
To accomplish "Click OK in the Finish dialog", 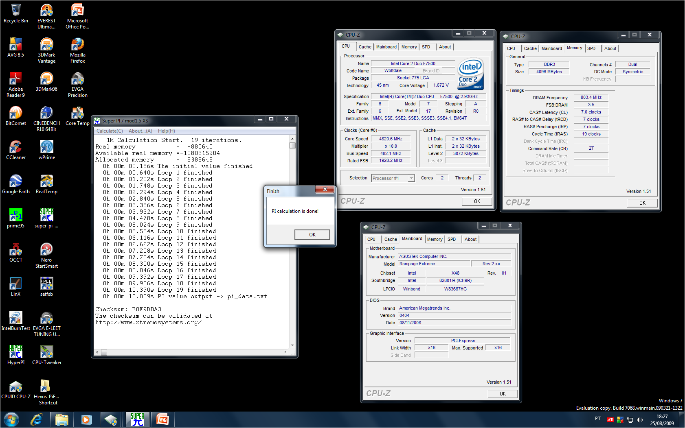I will pyautogui.click(x=312, y=235).
